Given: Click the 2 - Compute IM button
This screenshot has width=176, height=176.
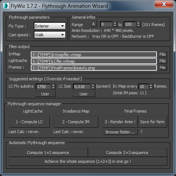Looking at the screenshot, I should (x=76, y=122).
